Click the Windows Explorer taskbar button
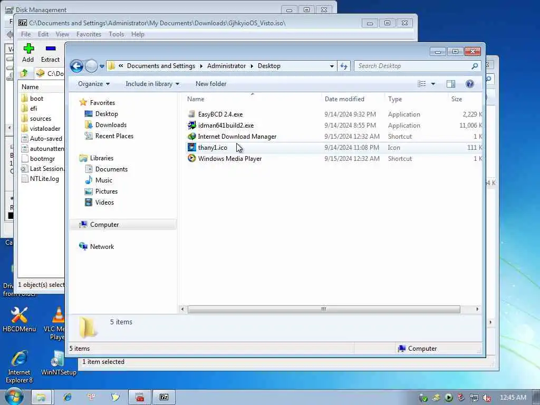 coord(41,398)
